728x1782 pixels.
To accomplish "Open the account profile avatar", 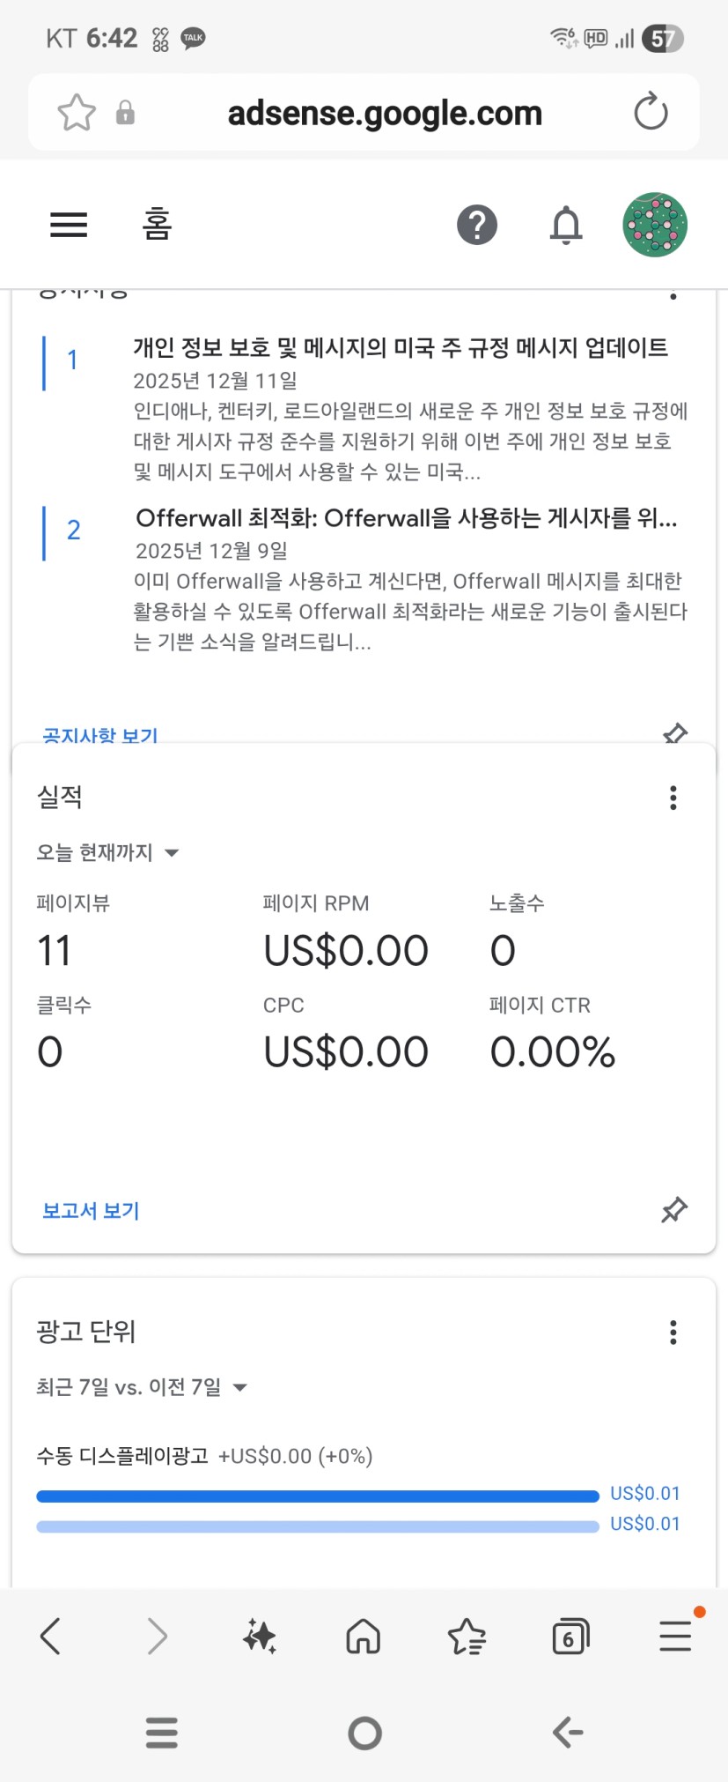I will point(654,225).
